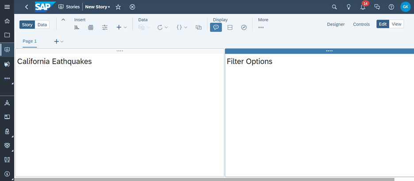Viewport: 414px width, 181px height.
Task: Mark the story as favorite with star
Action: point(118,7)
